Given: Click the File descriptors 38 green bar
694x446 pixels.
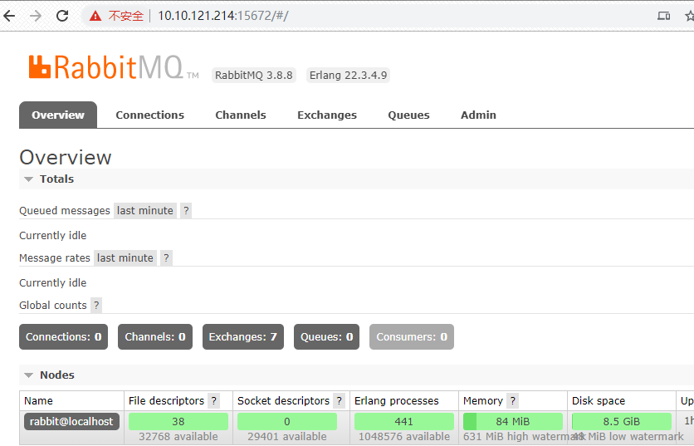Looking at the screenshot, I should [178, 422].
